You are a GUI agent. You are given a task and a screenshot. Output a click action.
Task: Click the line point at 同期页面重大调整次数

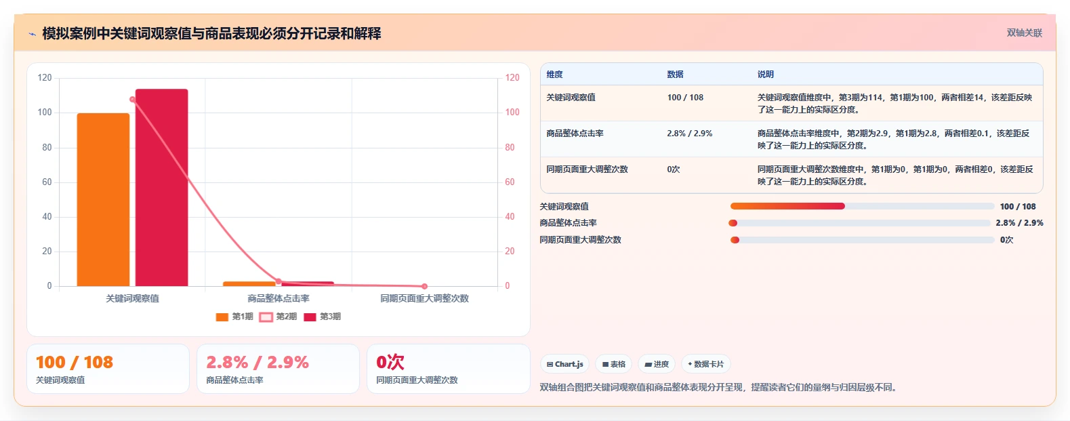(424, 286)
